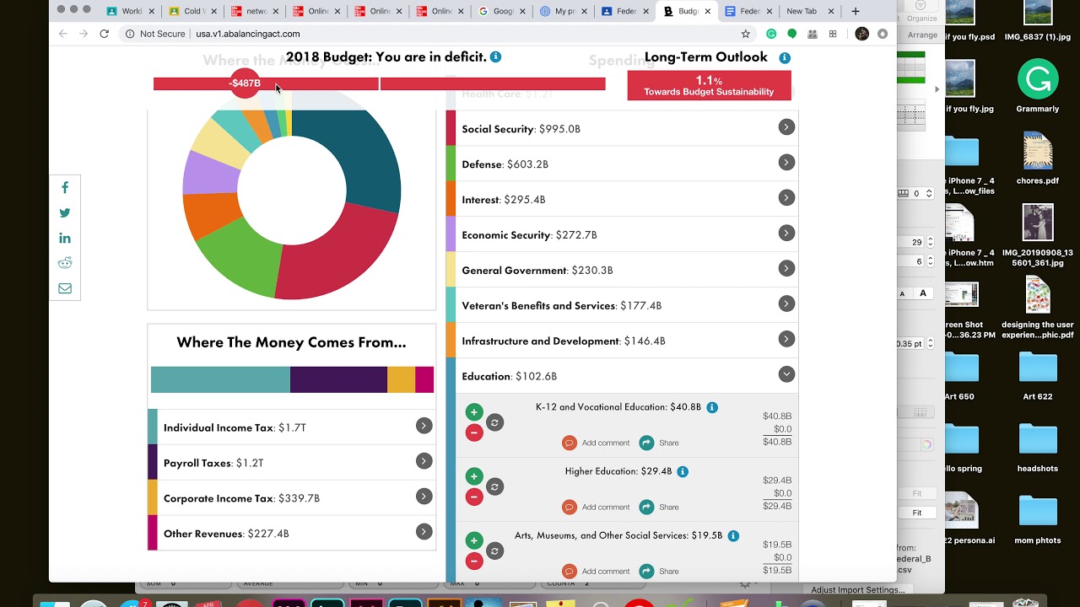Share Arts, Museums, Other Social Services item

coord(659,571)
